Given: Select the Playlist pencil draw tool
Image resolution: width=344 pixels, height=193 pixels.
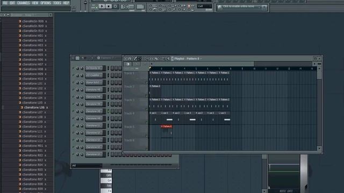Looking at the screenshot, I should click(x=135, y=58).
